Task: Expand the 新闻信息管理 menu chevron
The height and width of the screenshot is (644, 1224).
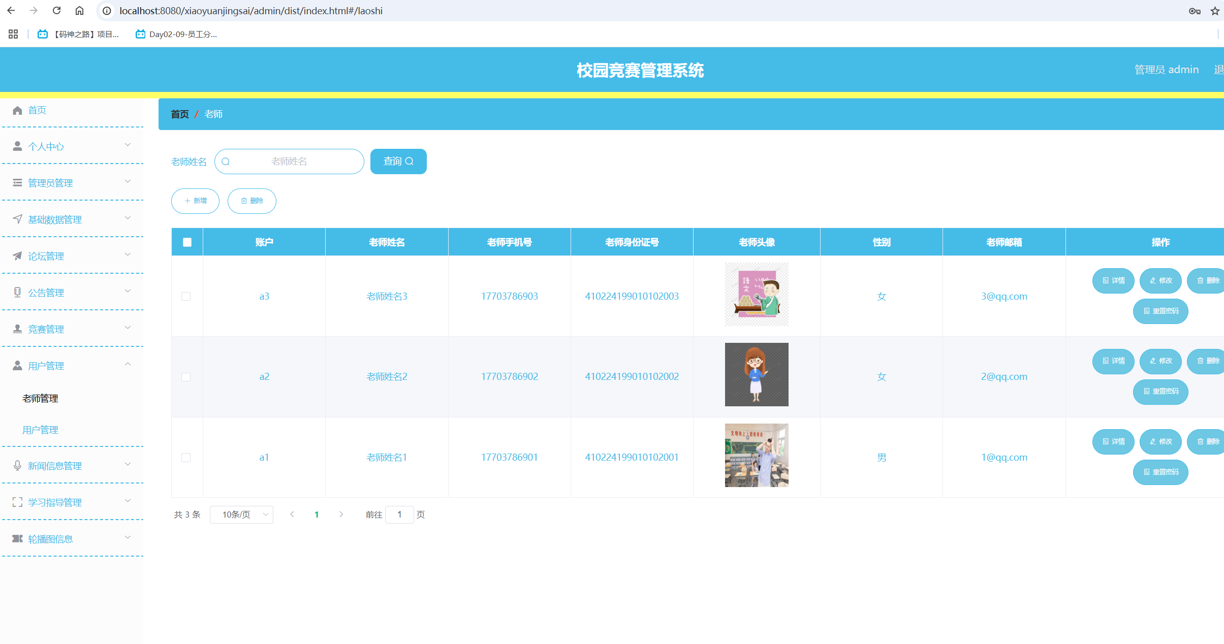Action: click(x=128, y=464)
